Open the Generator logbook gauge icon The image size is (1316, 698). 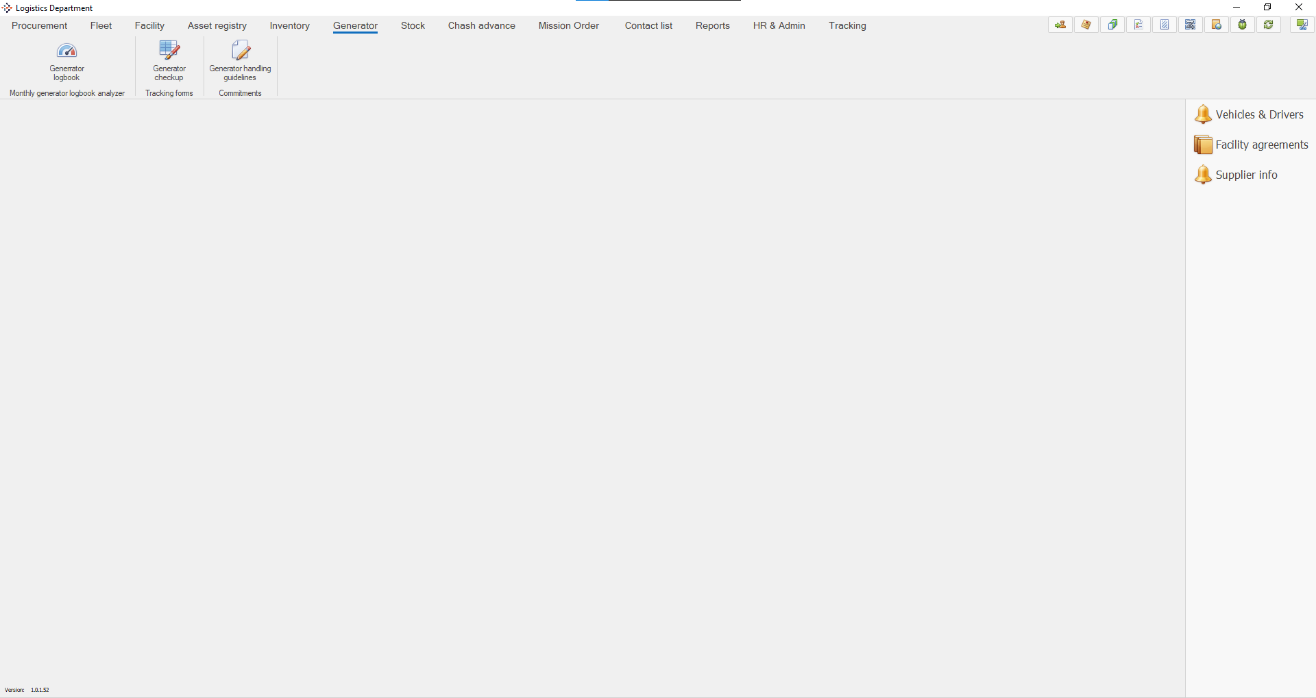66,51
